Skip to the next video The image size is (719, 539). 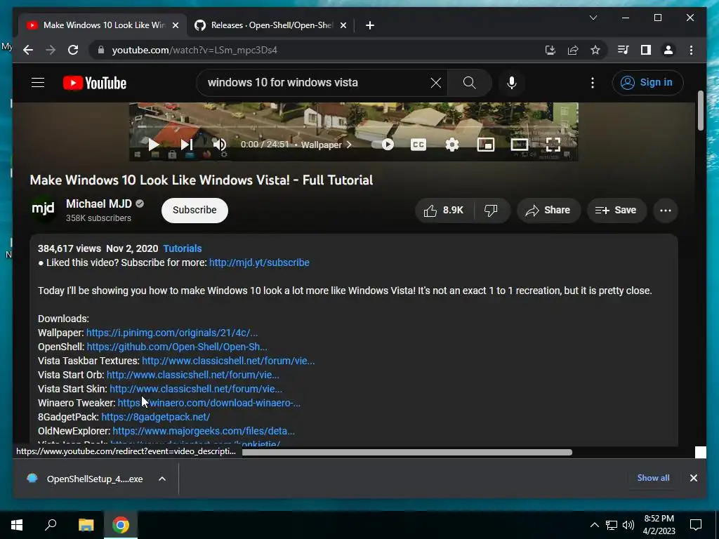(x=186, y=145)
